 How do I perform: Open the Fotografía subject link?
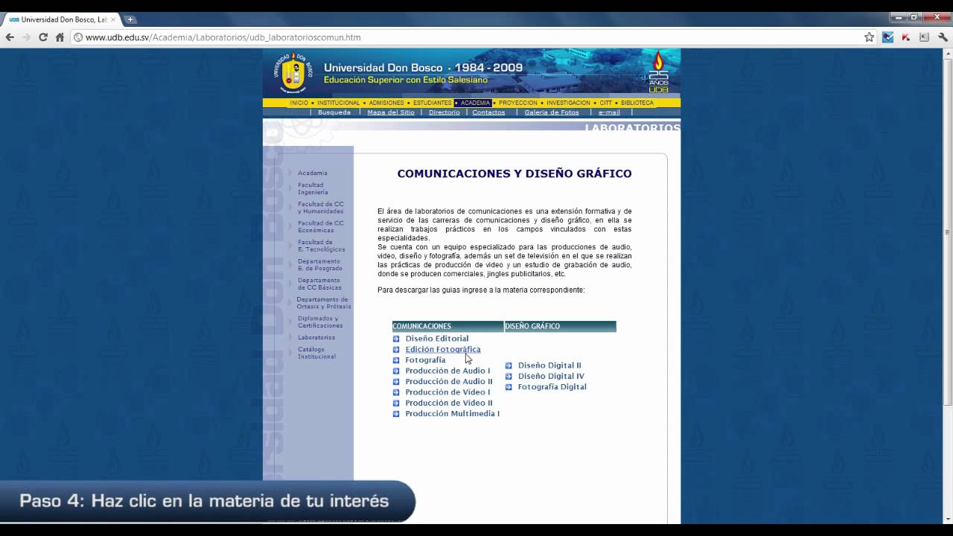point(425,360)
